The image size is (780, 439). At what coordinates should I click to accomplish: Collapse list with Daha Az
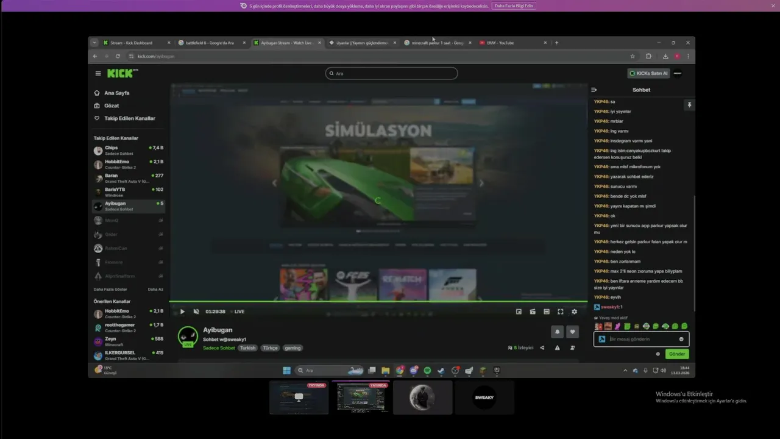pyautogui.click(x=155, y=289)
